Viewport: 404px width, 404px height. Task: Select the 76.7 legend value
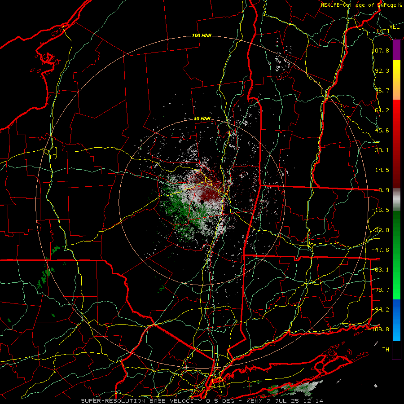point(382,90)
